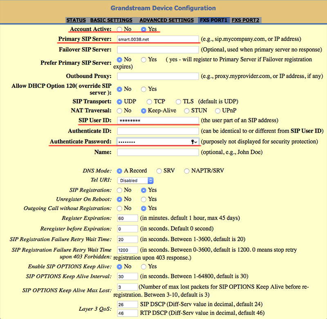Viewport: 327px width, 319px height.
Task: Choose UDP as SIP Transport
Action: [x=119, y=101]
